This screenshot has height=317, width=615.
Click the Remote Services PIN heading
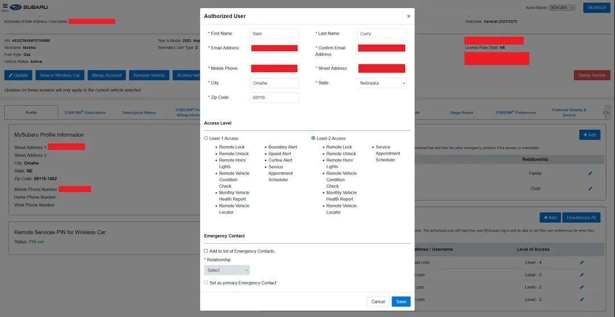[x=60, y=232]
